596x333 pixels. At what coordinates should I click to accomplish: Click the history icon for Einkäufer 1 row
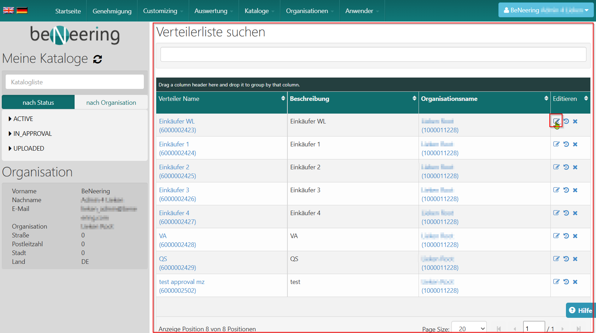(566, 144)
